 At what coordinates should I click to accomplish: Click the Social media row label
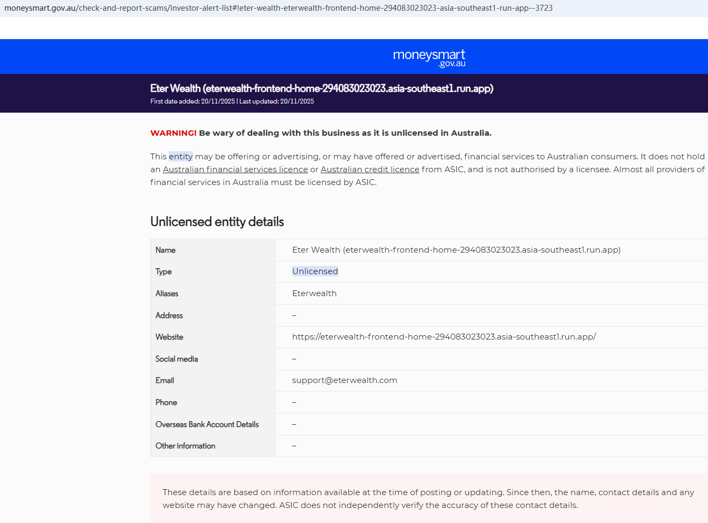(x=177, y=359)
